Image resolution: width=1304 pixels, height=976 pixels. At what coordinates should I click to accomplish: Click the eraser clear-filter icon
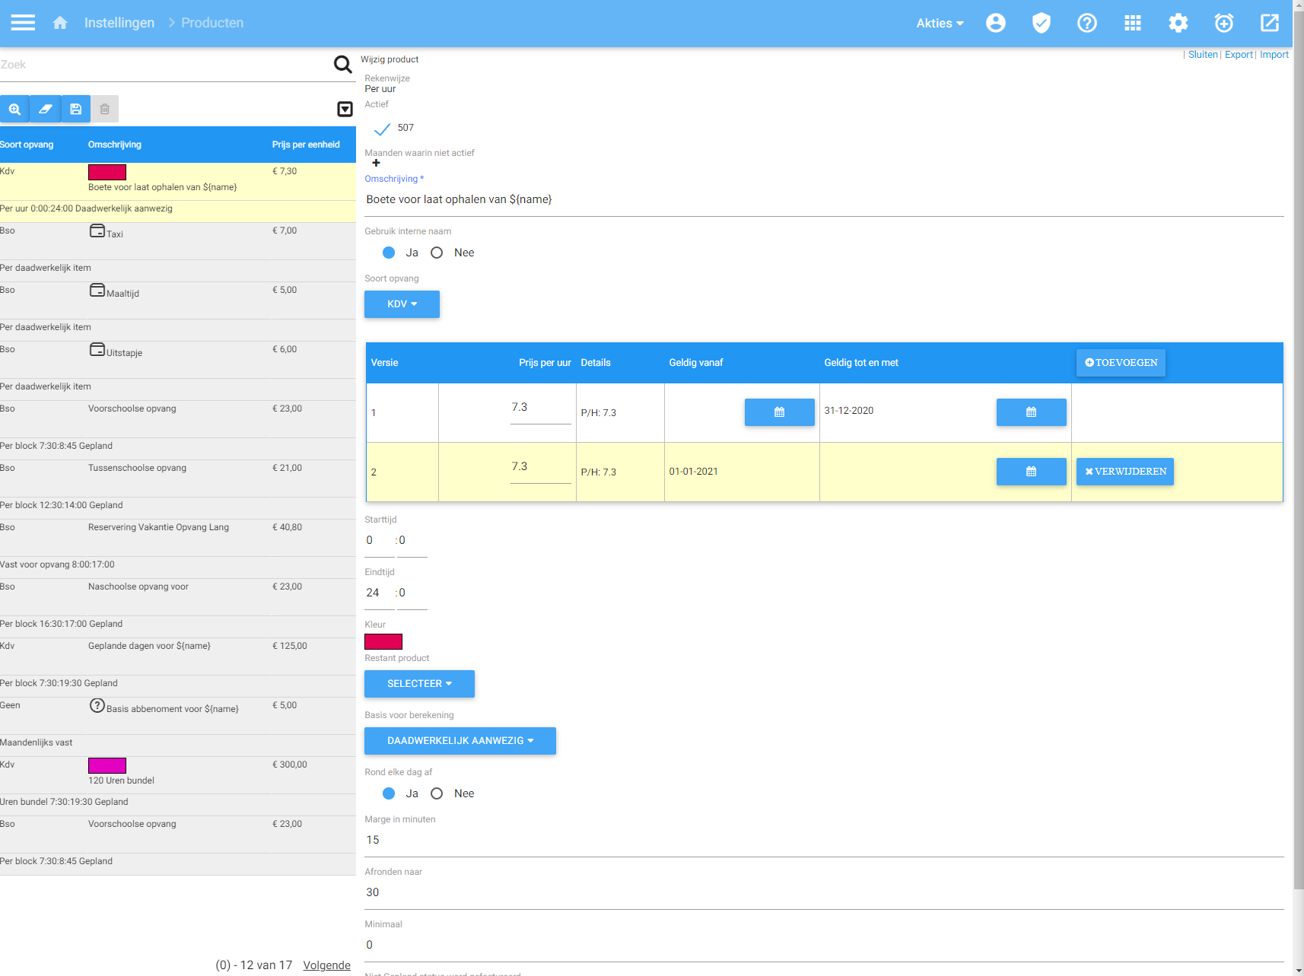(45, 109)
